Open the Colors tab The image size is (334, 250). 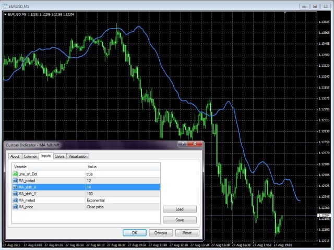pyautogui.click(x=59, y=156)
